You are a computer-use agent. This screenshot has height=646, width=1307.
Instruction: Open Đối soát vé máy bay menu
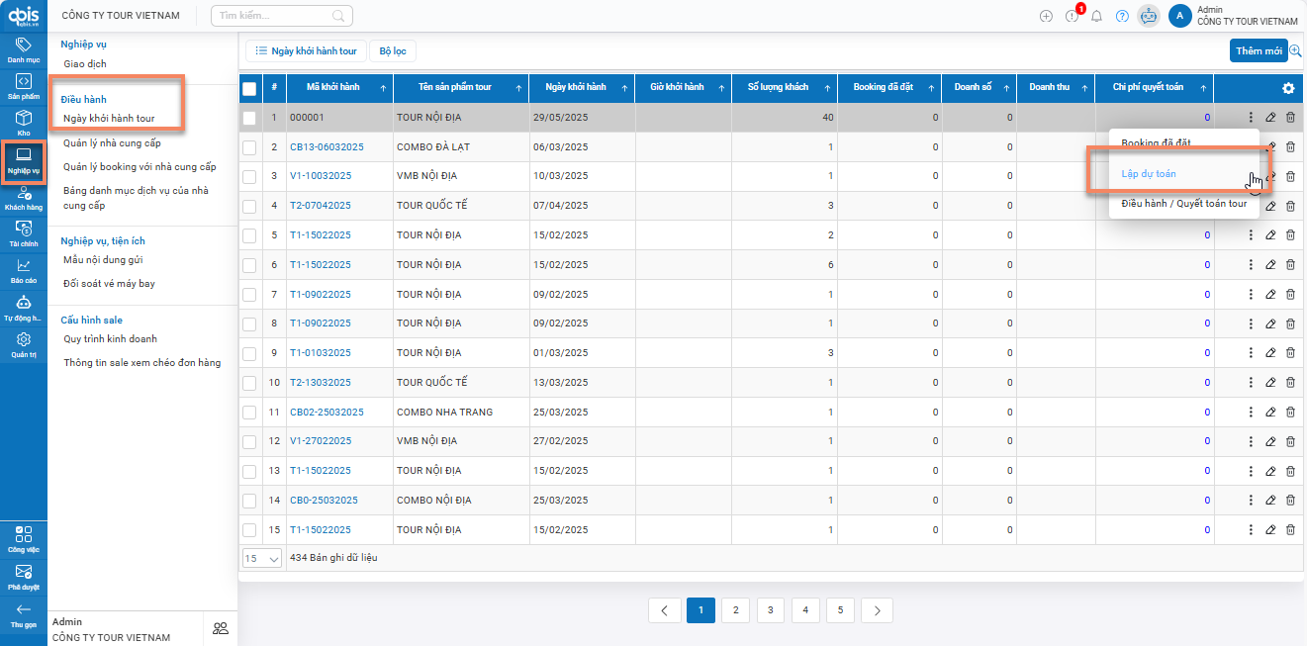tap(109, 284)
